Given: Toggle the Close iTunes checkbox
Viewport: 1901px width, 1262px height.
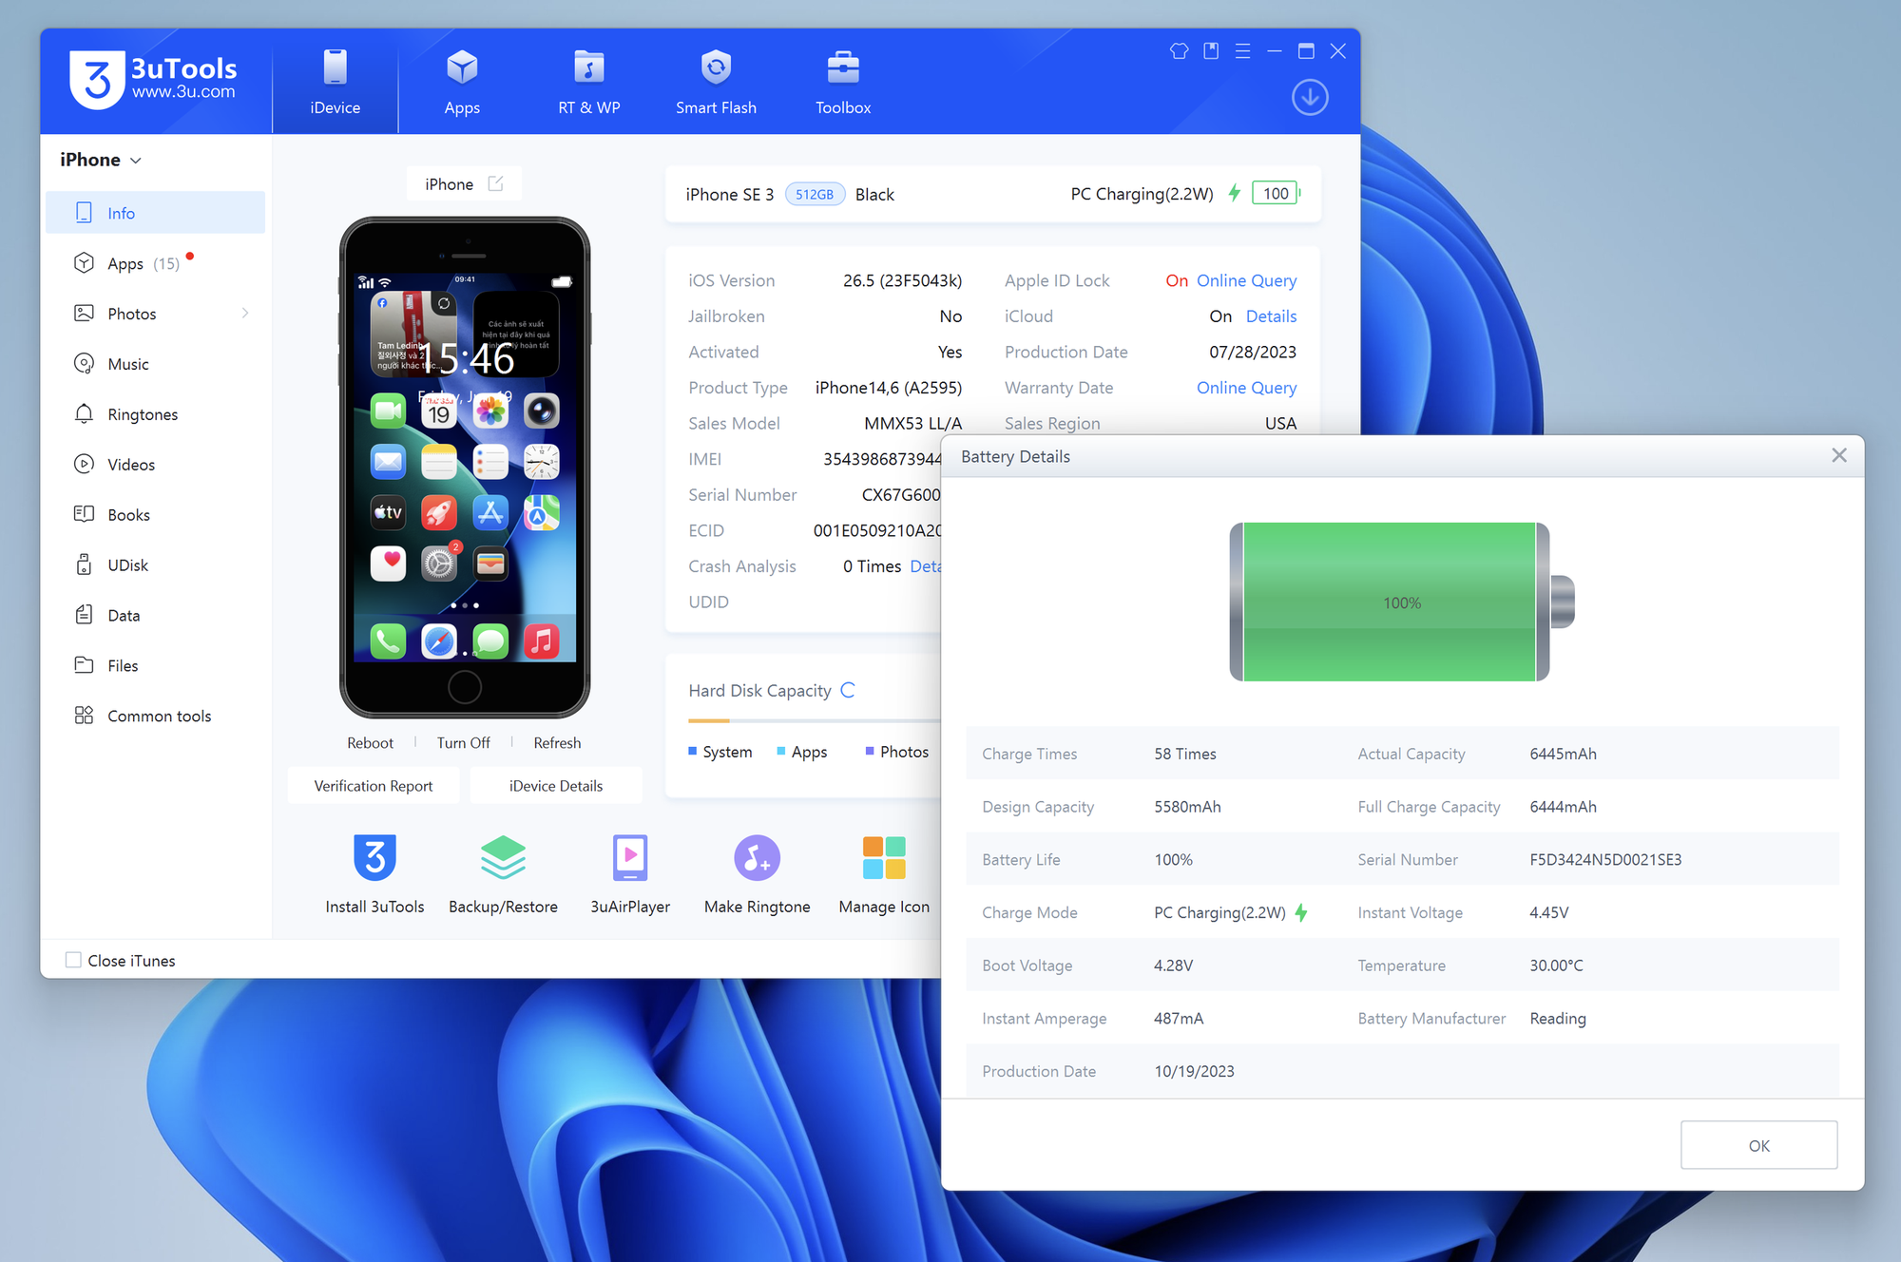Looking at the screenshot, I should (73, 960).
